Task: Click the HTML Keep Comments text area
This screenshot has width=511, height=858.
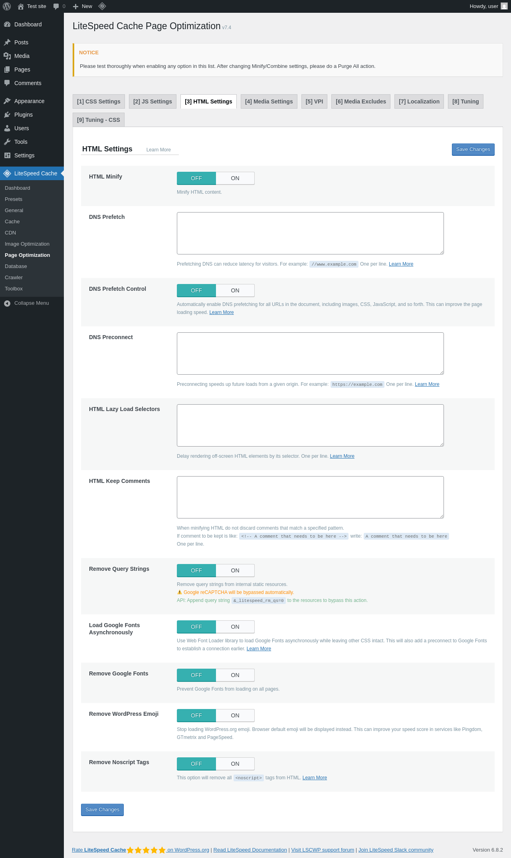Action: click(310, 497)
